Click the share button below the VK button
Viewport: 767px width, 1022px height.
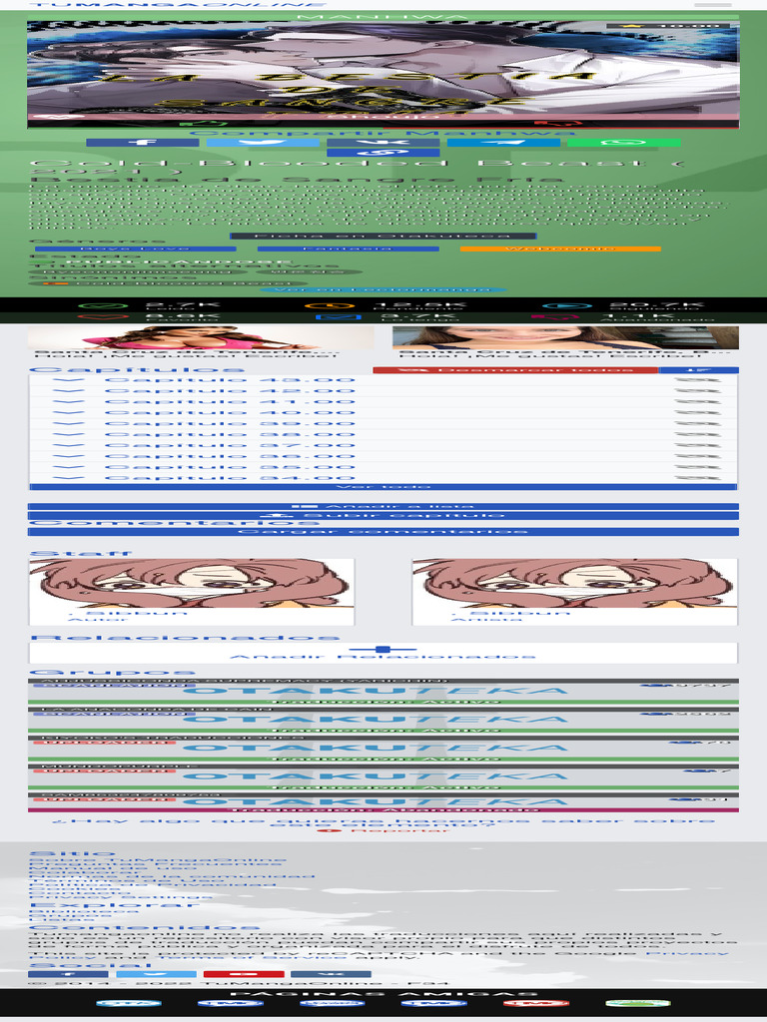(383, 153)
